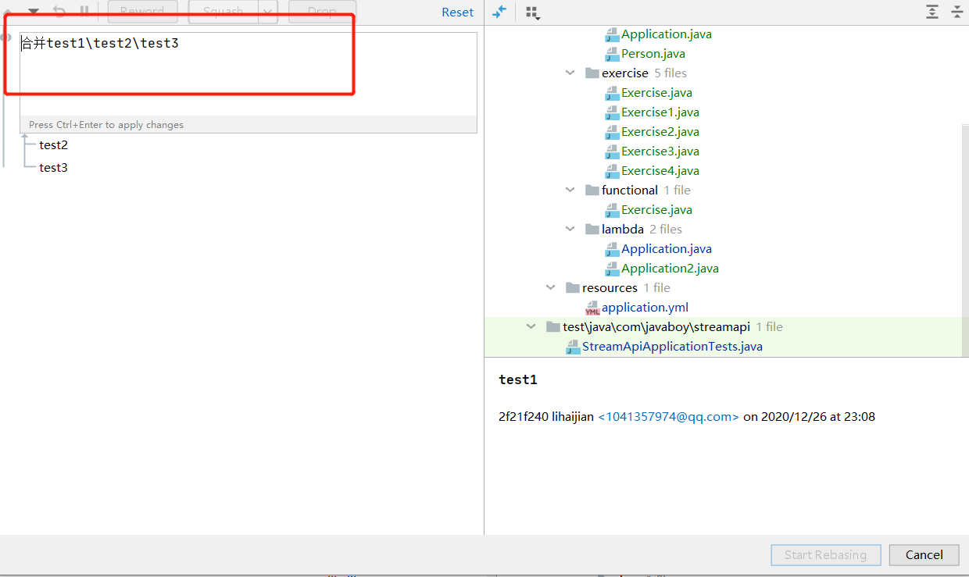
Task: Collapse the exercise folder chevron
Action: tap(570, 73)
